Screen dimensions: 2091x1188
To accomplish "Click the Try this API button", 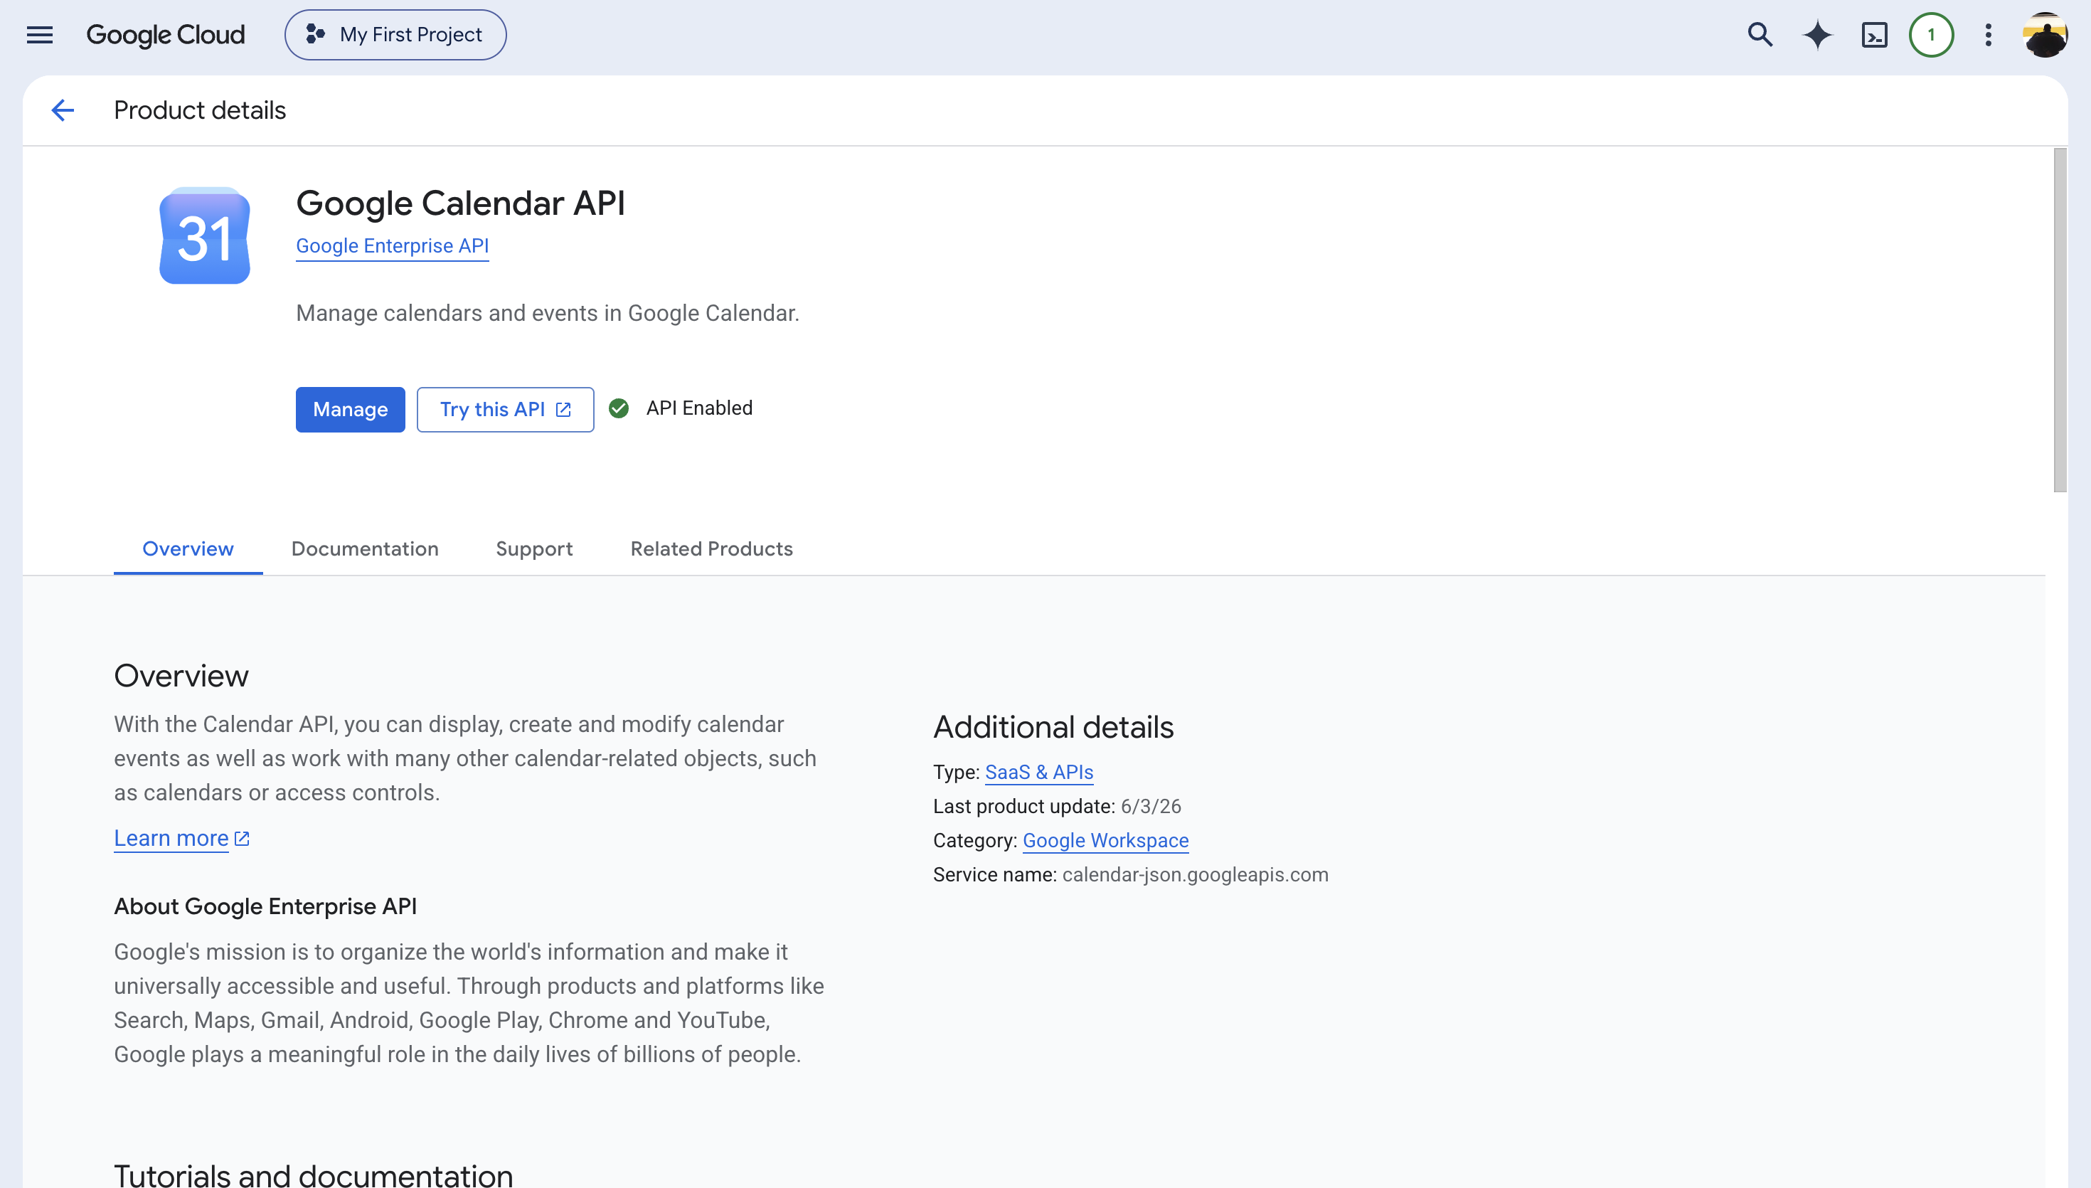I will click(x=505, y=409).
